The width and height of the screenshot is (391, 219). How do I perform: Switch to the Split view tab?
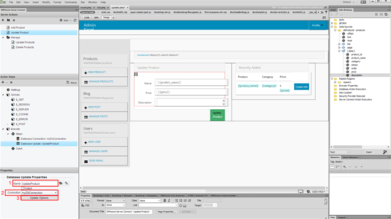[96, 17]
